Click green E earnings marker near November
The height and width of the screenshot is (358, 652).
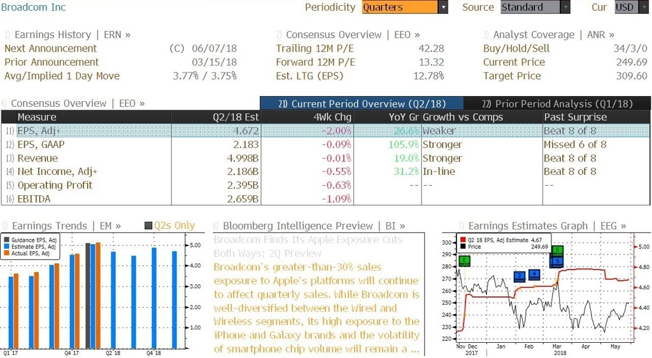[464, 261]
